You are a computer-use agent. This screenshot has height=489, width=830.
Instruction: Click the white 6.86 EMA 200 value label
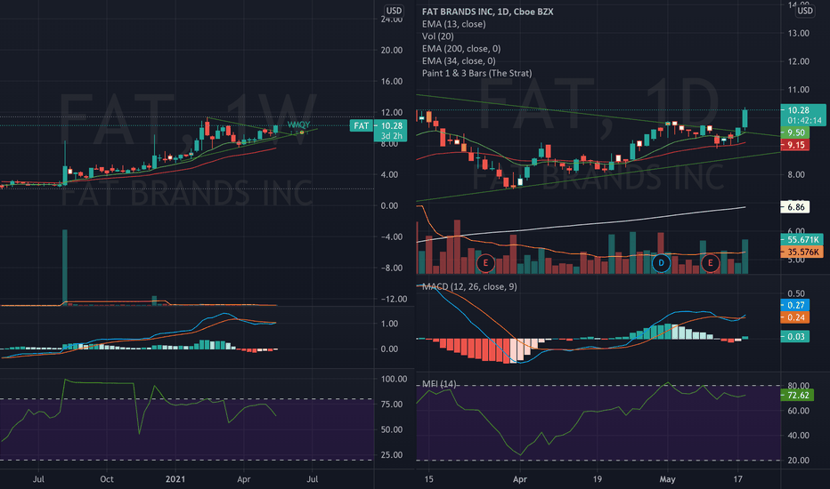(x=795, y=207)
